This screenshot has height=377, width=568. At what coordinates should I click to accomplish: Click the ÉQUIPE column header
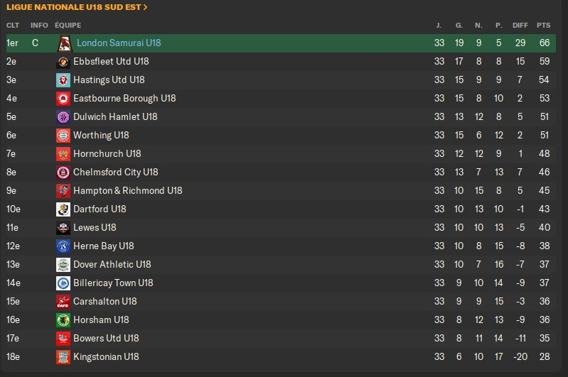point(68,26)
